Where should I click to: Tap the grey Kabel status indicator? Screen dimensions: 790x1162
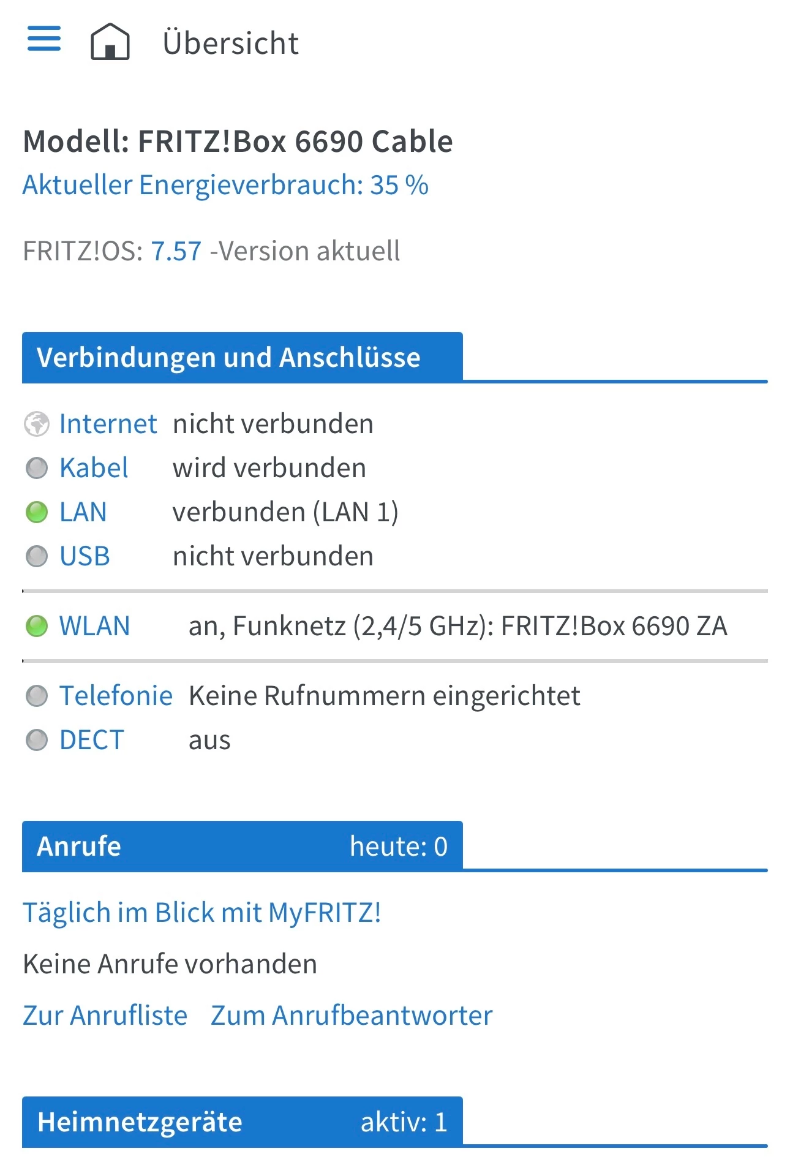[x=37, y=468]
